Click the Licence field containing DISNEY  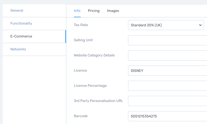point(168,71)
